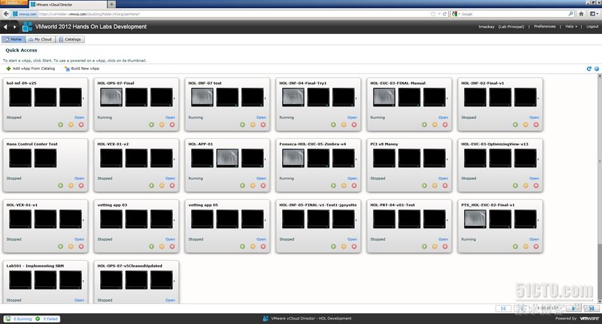This screenshot has height=324, width=602.
Task: Go forward with the vCloud Director right arrow
Action: 14,27
